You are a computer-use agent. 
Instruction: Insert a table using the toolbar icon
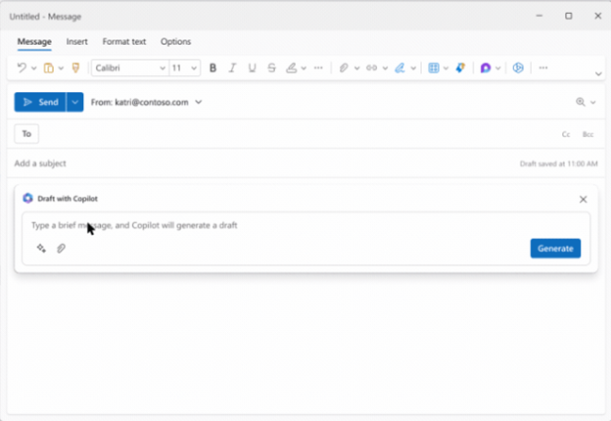434,69
